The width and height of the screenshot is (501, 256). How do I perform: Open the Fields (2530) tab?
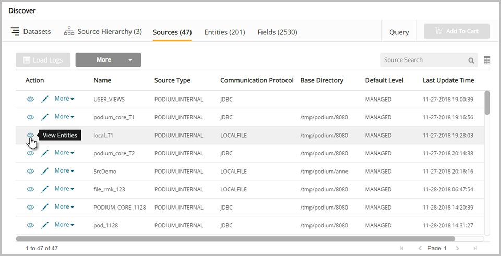[277, 32]
